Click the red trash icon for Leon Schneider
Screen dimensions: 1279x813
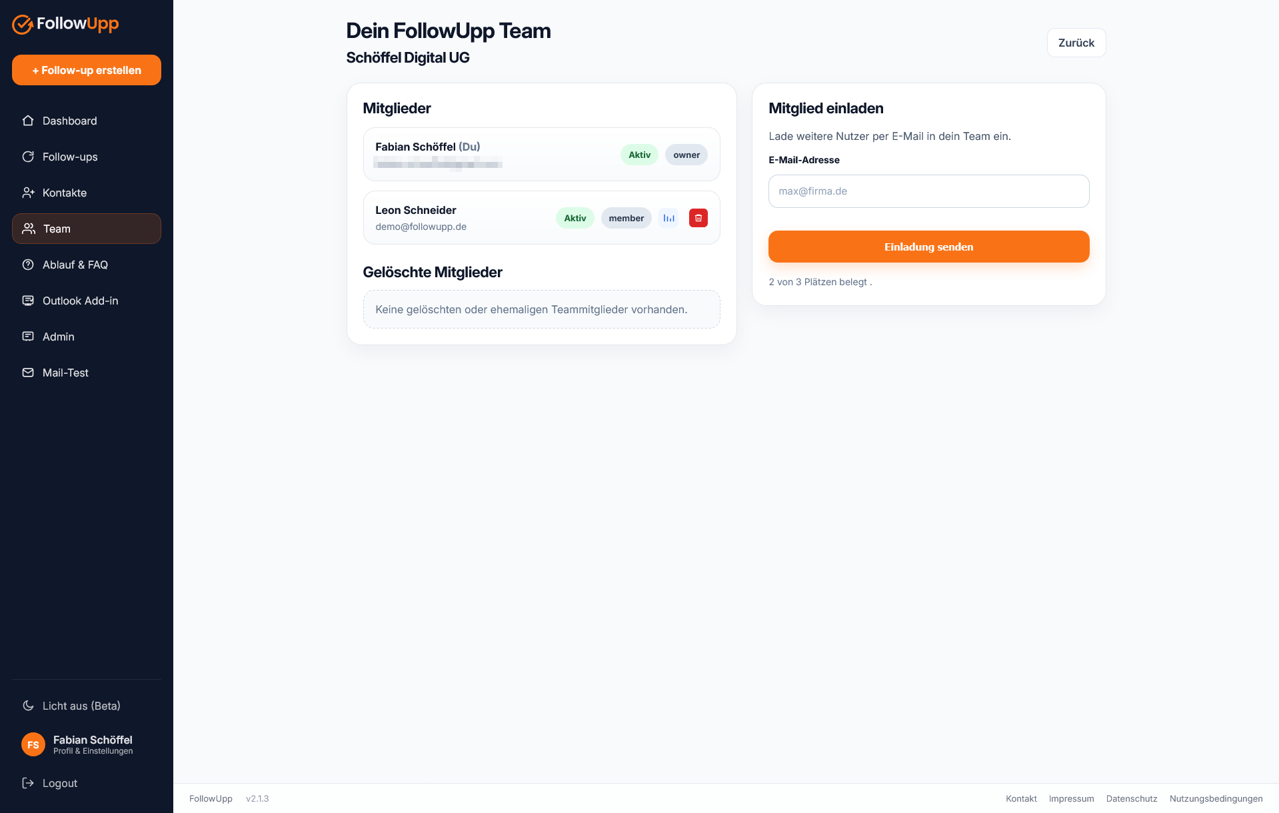click(x=698, y=218)
